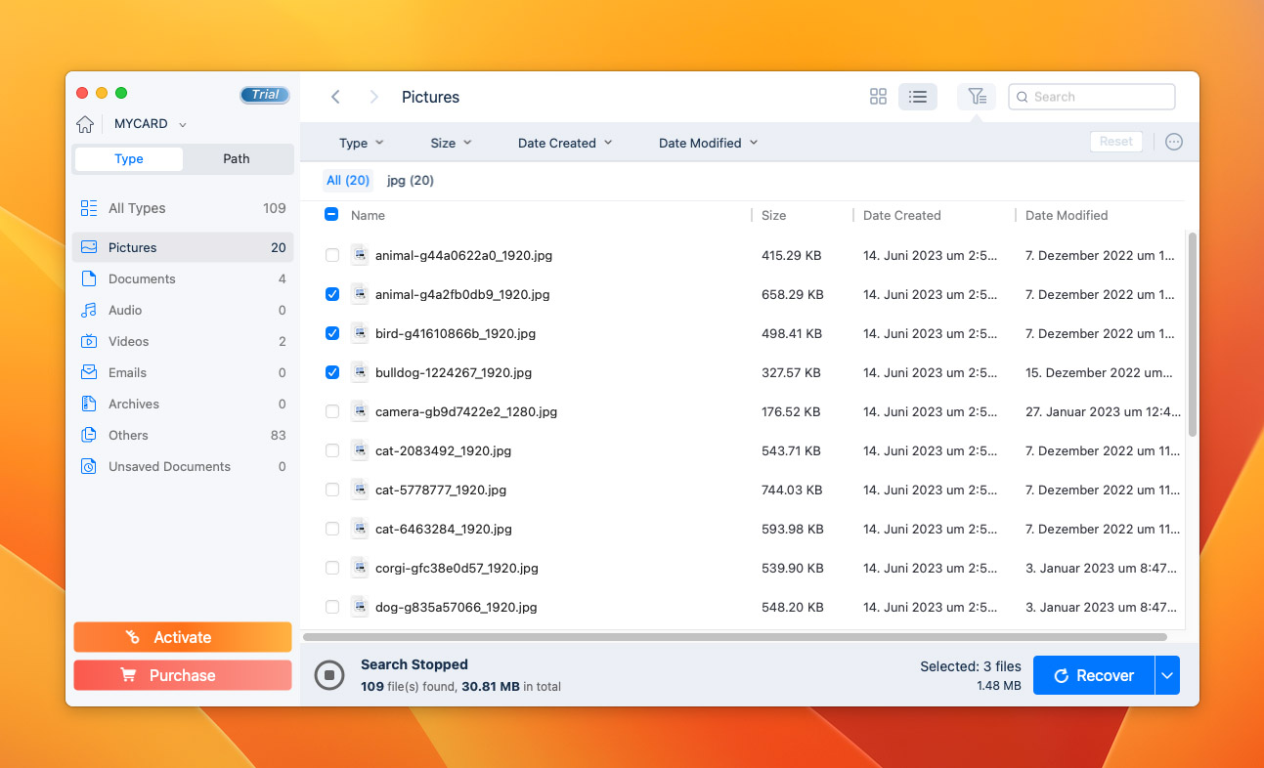The height and width of the screenshot is (768, 1264).
Task: Click the Trial badge
Action: (265, 95)
